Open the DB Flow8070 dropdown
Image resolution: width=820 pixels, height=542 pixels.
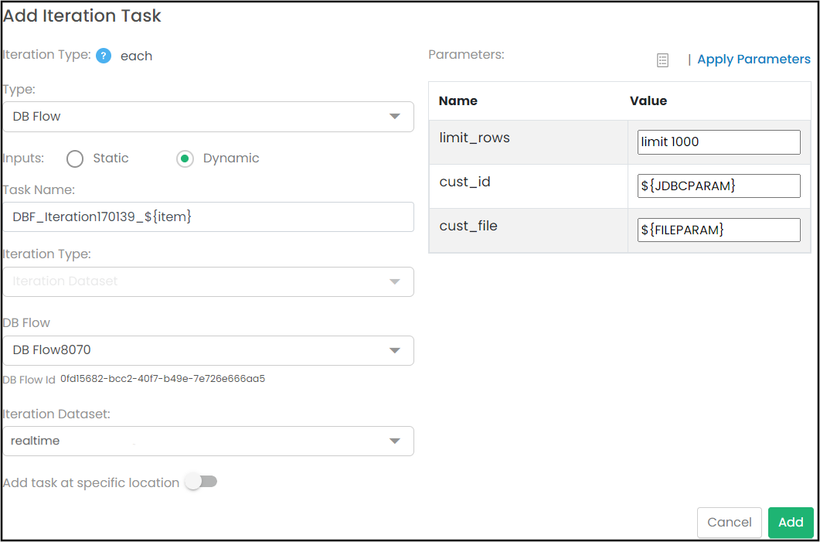pyautogui.click(x=208, y=350)
